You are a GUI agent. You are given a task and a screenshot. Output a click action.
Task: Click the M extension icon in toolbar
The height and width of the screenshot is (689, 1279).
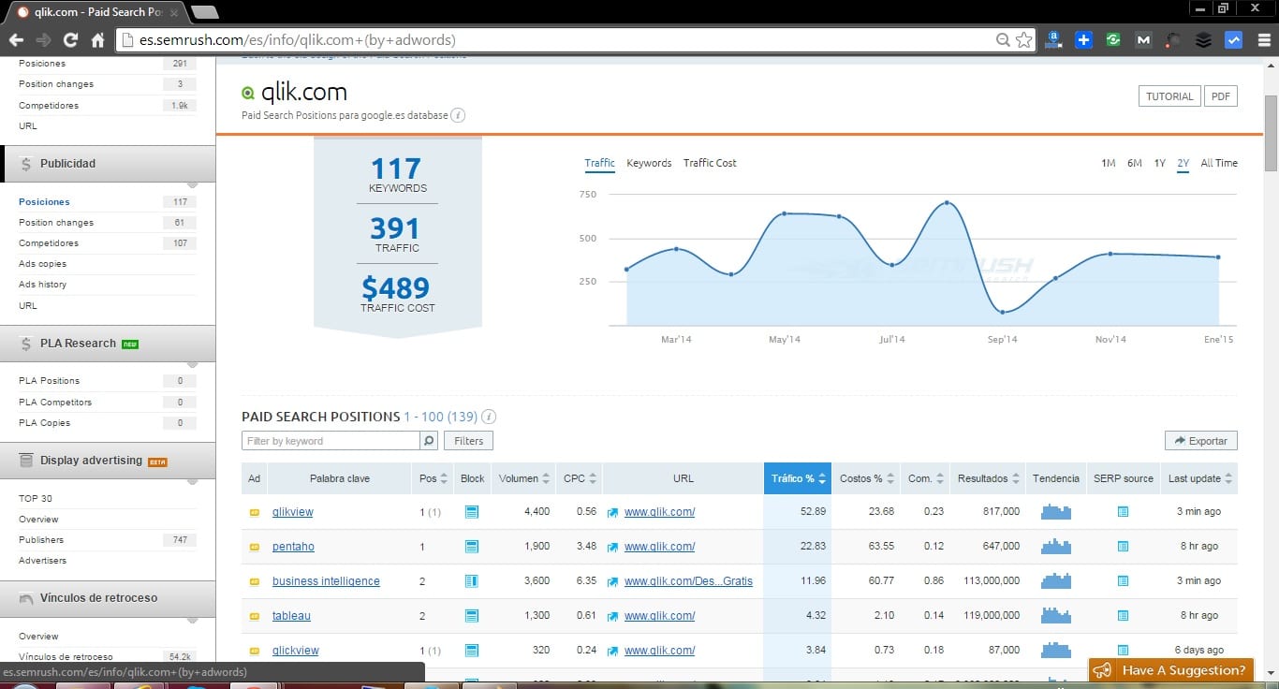pyautogui.click(x=1143, y=39)
